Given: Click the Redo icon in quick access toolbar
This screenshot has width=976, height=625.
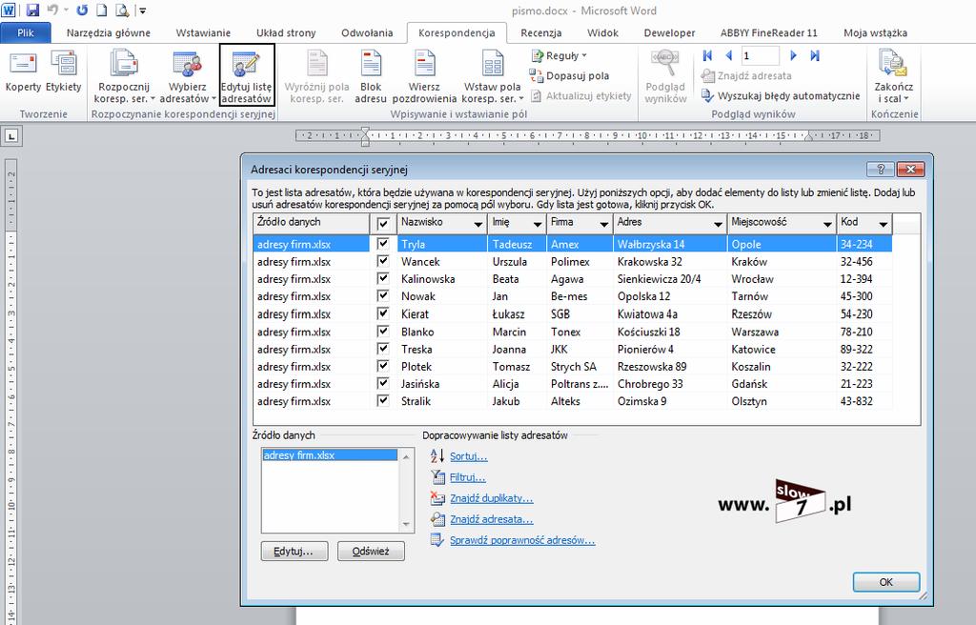Looking at the screenshot, I should (x=82, y=10).
